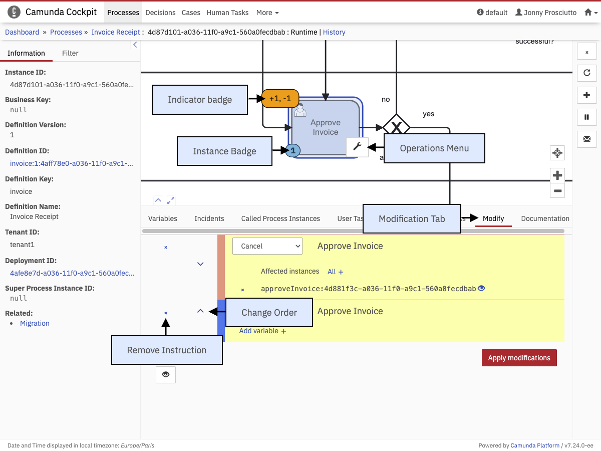Click eye icon beside approveInvoice instance ID

tap(481, 288)
